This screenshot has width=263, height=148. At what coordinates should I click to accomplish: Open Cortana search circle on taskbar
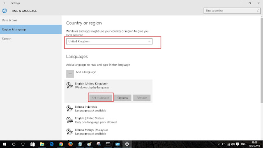(x=14, y=144)
